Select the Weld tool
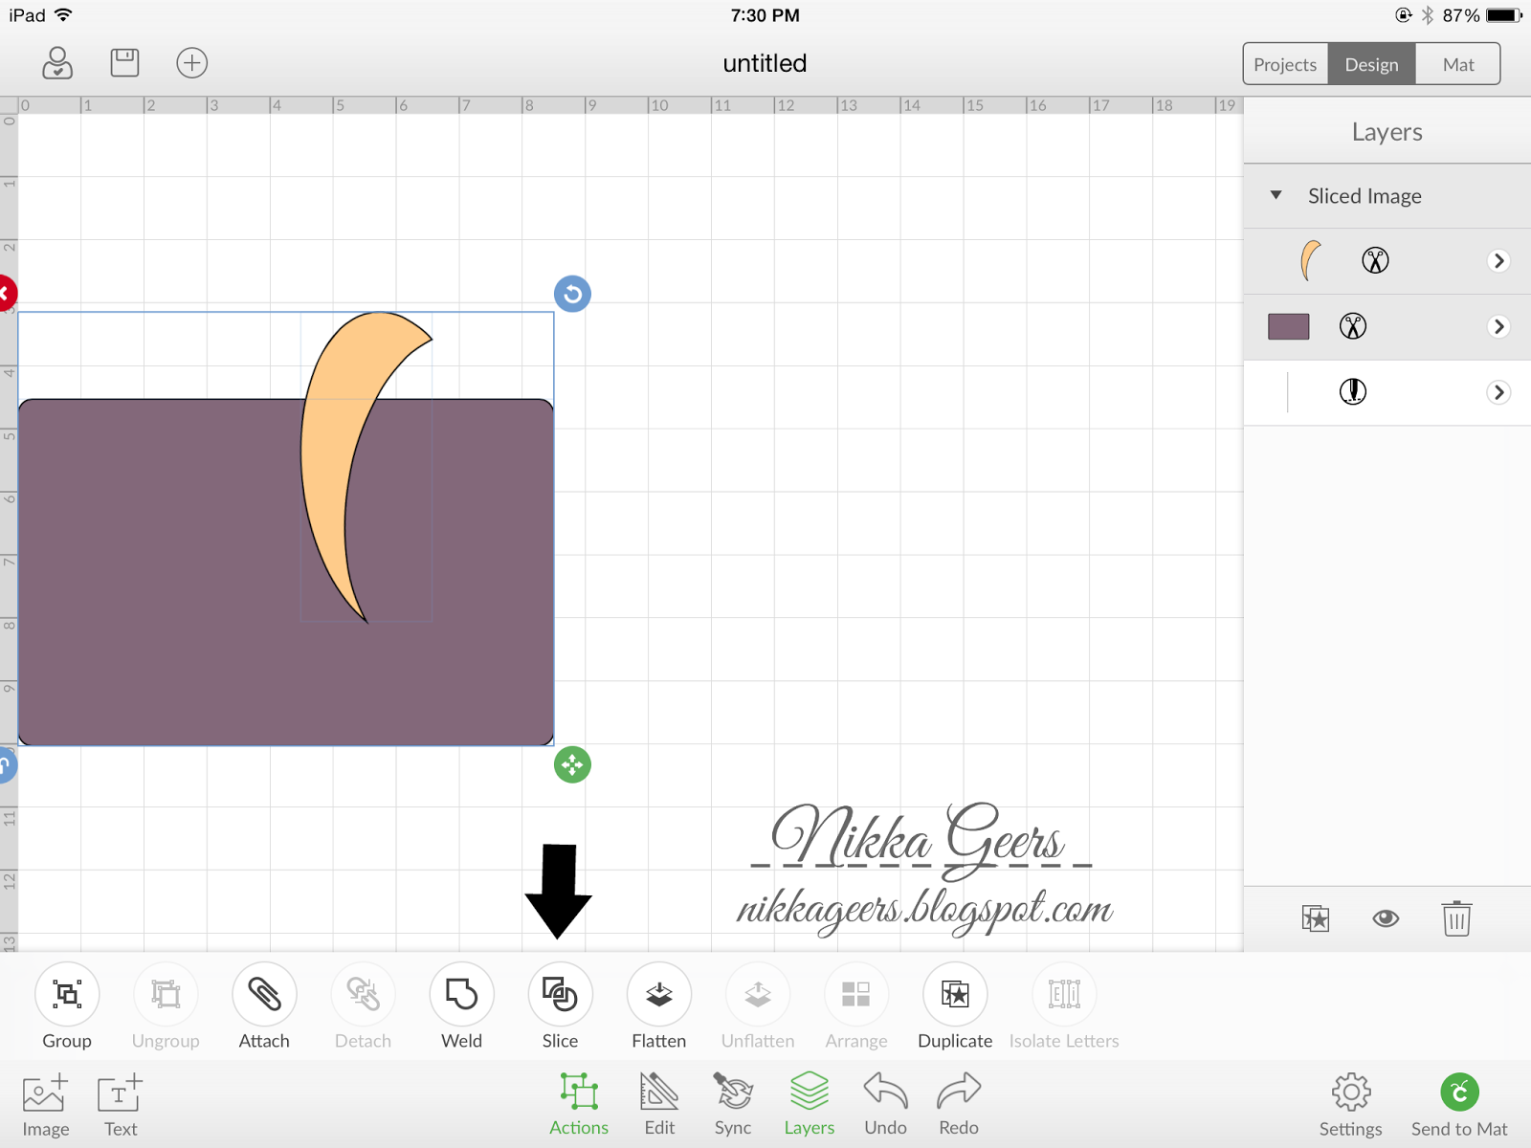This screenshot has width=1531, height=1148. pos(461,995)
